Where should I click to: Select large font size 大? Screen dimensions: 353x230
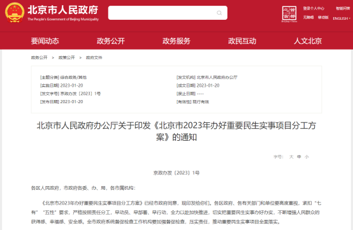coord(291,157)
